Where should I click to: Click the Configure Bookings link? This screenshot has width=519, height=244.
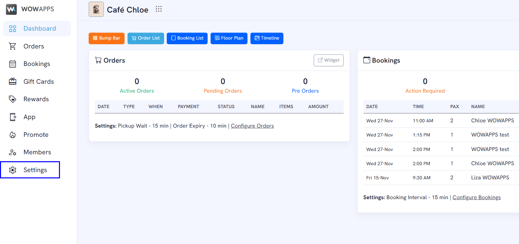point(476,198)
